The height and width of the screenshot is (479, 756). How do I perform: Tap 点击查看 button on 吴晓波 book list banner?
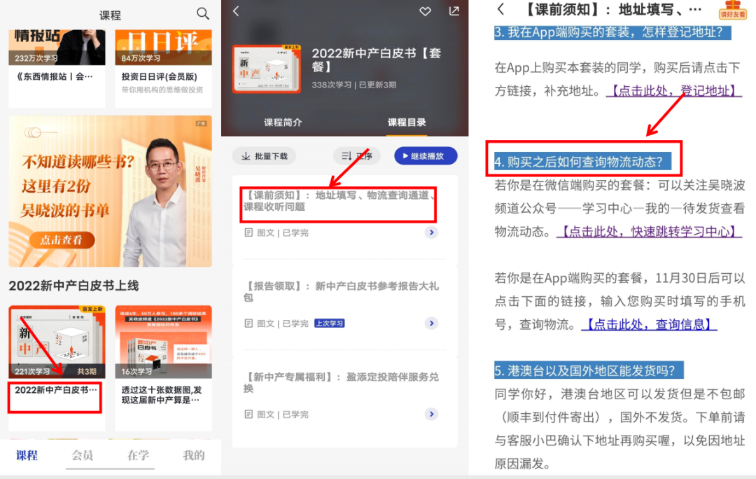(x=61, y=239)
